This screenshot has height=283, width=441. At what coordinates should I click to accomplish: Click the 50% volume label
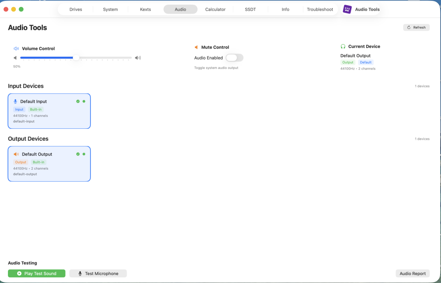point(17,67)
